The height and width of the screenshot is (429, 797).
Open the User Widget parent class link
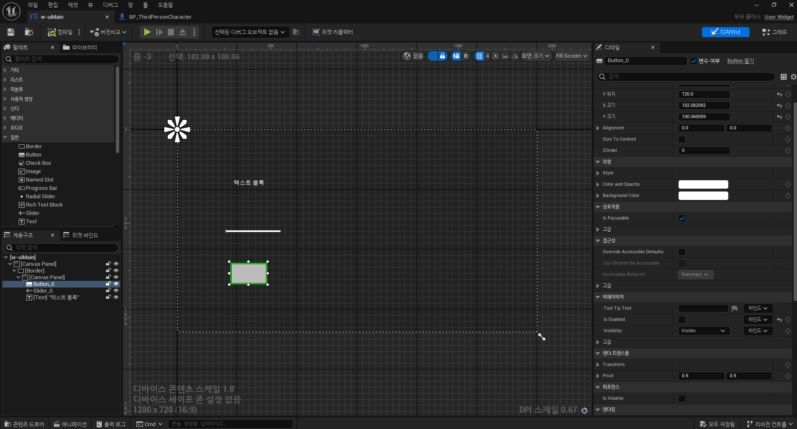[779, 17]
